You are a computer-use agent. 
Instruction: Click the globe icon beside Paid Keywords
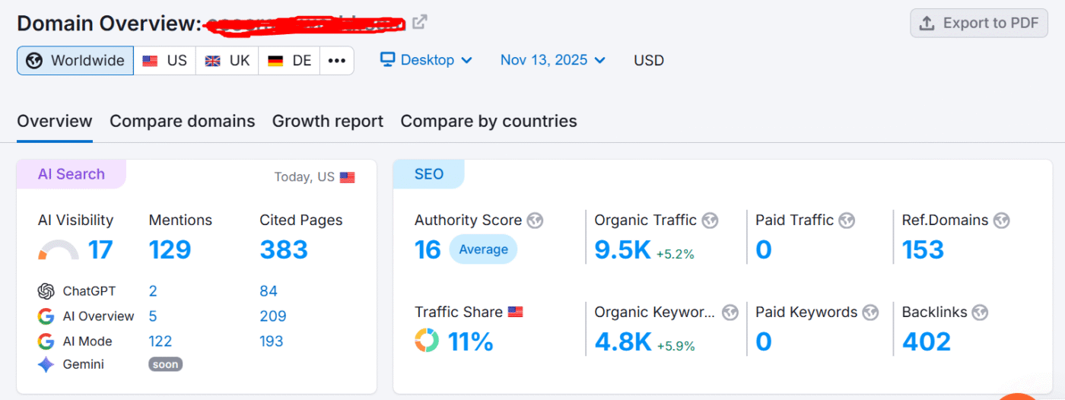[870, 313]
